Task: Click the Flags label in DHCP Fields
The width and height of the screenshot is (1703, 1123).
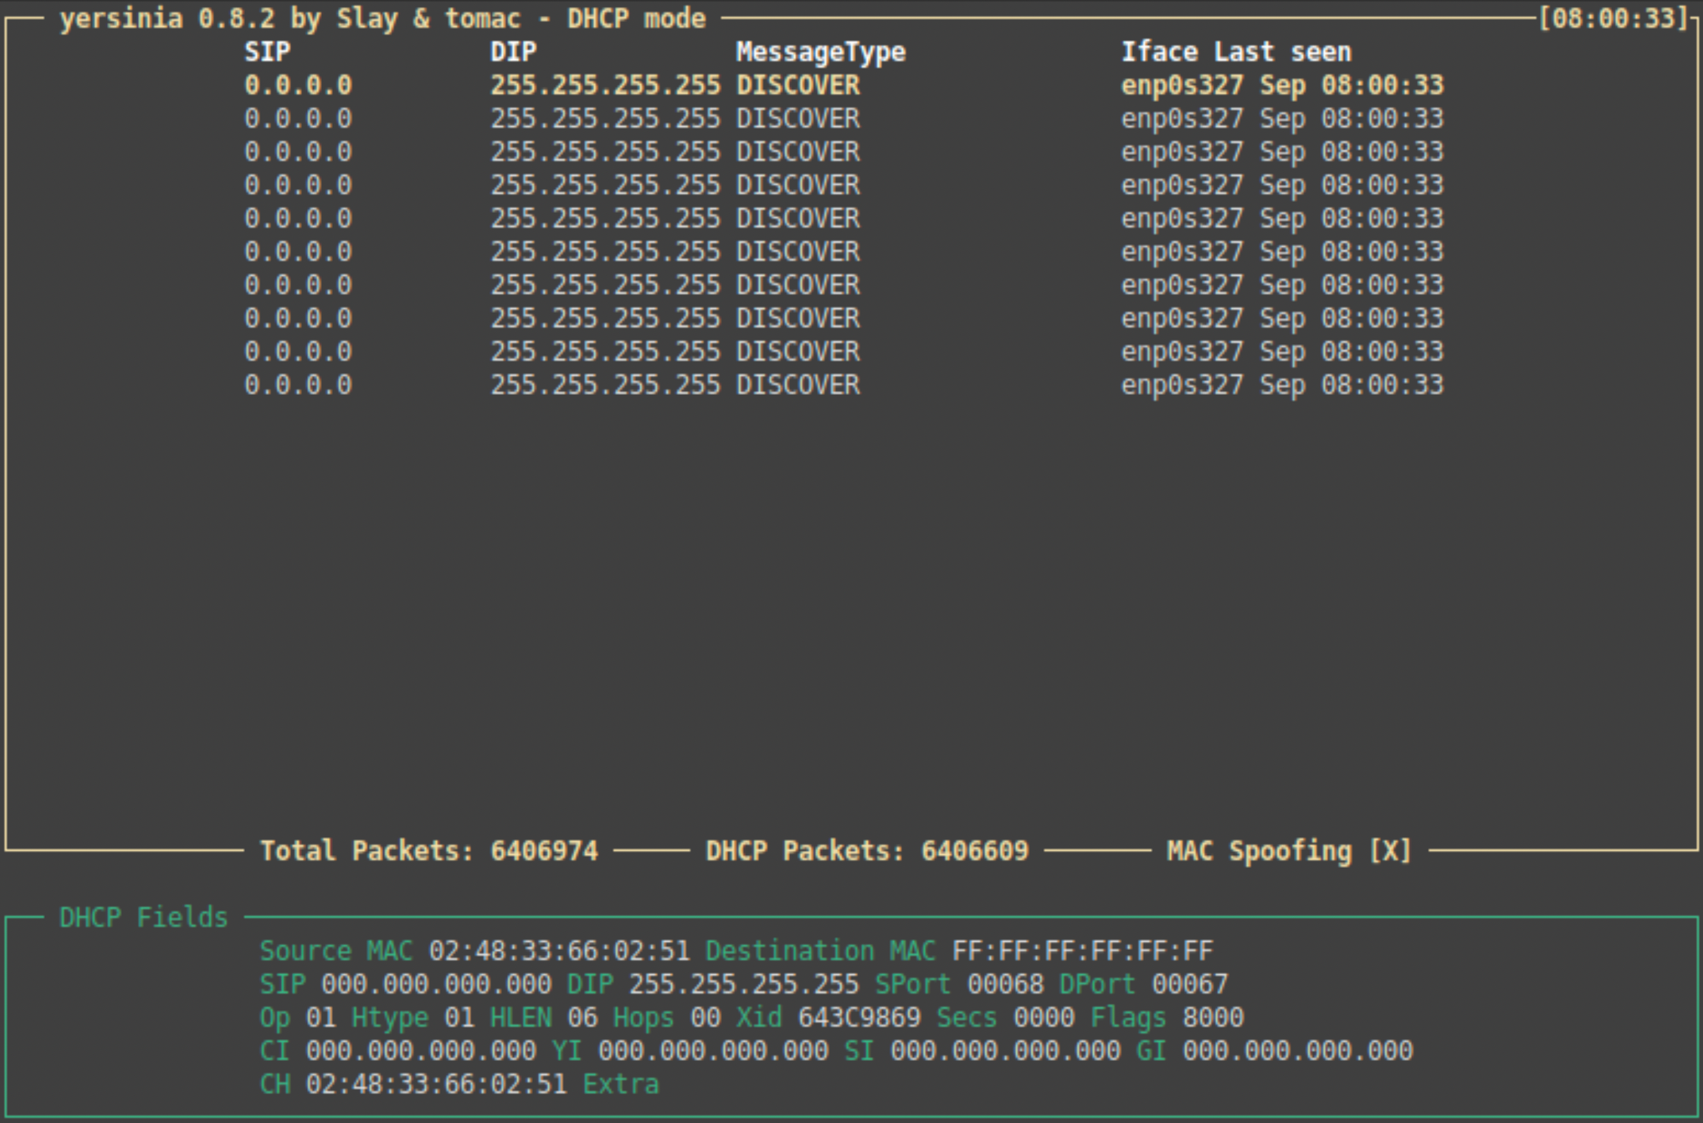Action: click(1128, 1019)
